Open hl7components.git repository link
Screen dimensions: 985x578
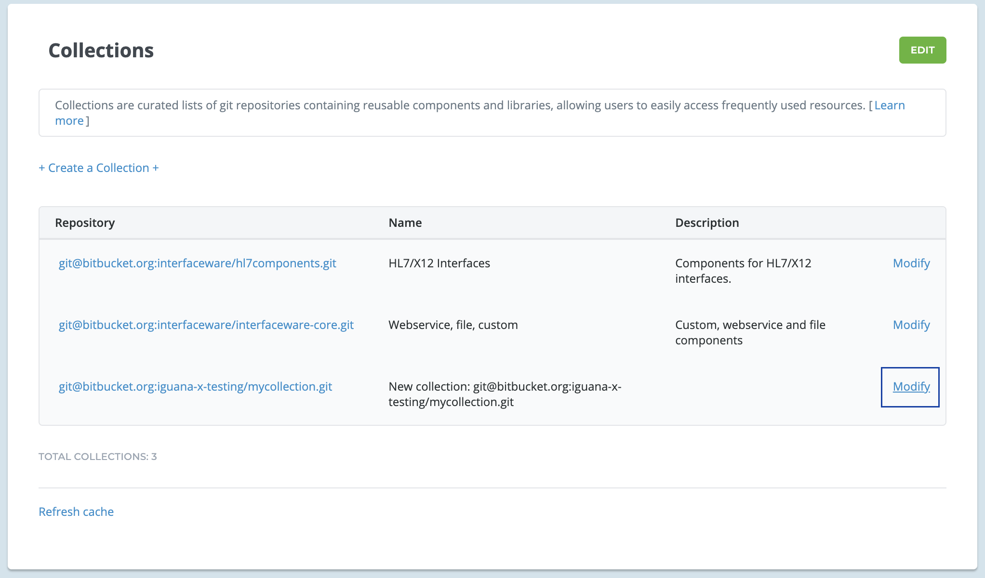197,263
